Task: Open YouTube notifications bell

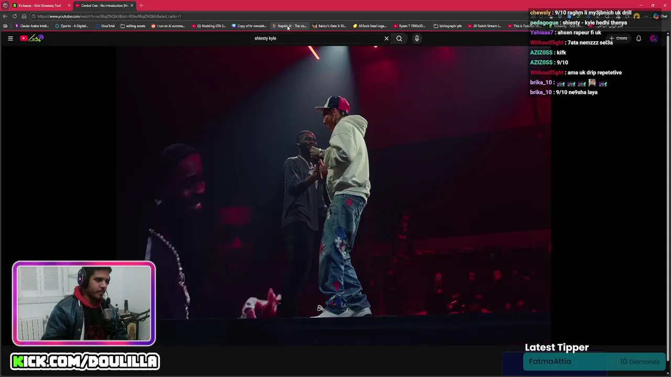Action: pyautogui.click(x=638, y=38)
